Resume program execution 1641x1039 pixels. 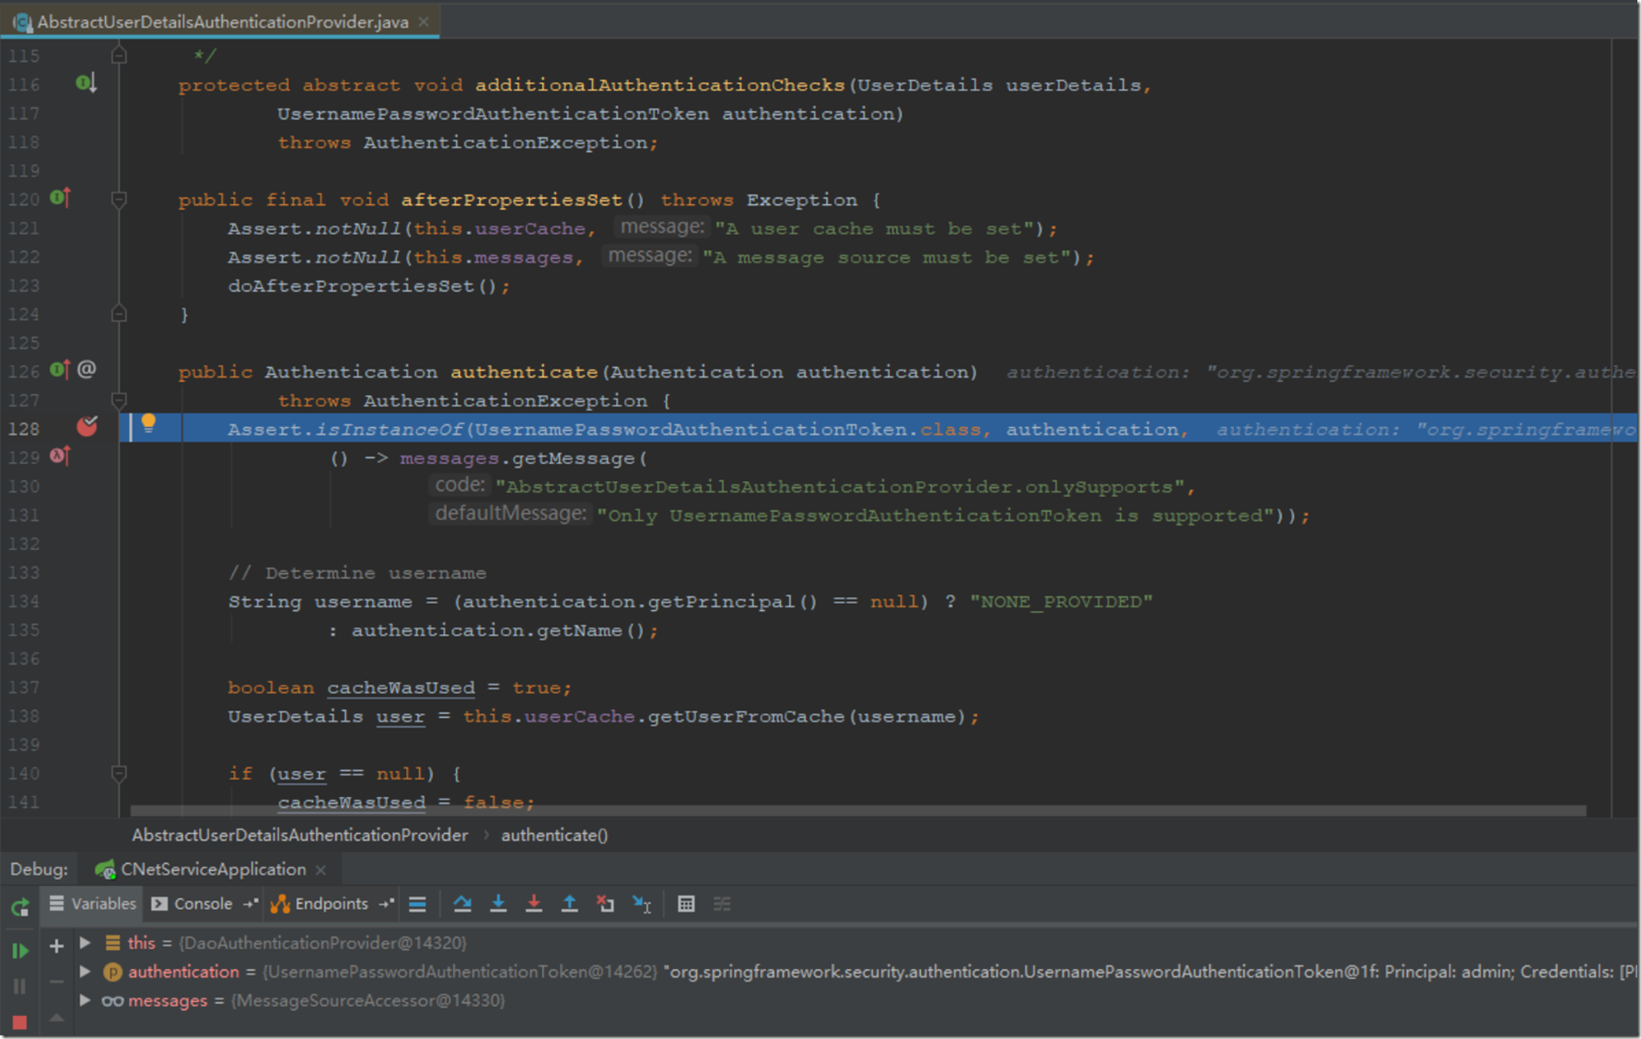coord(19,951)
